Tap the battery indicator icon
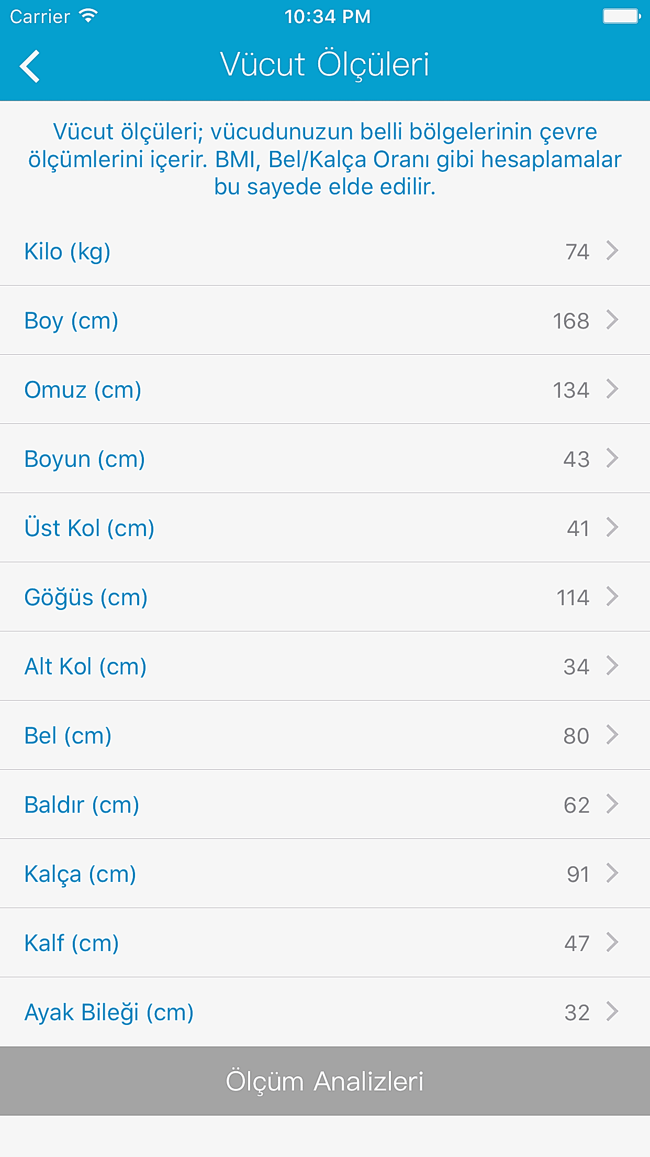 (621, 16)
